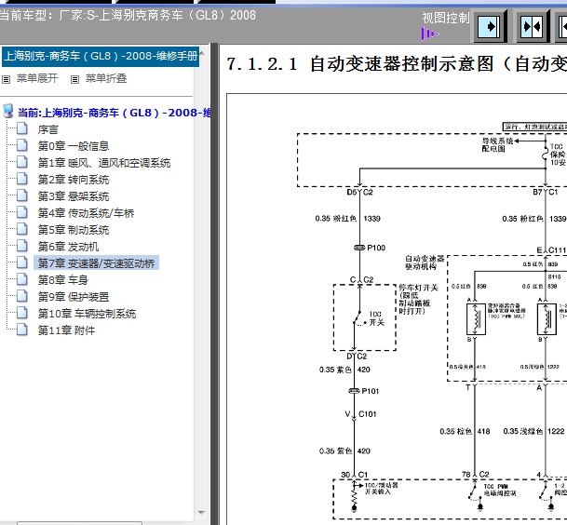Click the 导线系统配电图 label
The image size is (567, 525).
tap(497, 144)
